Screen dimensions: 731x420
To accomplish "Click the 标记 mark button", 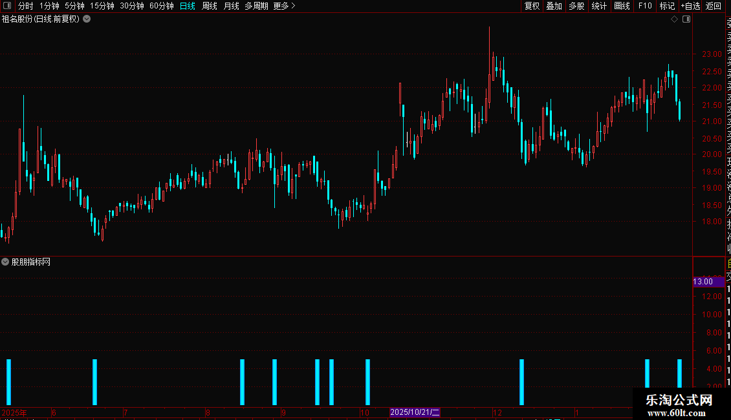I will coord(667,6).
